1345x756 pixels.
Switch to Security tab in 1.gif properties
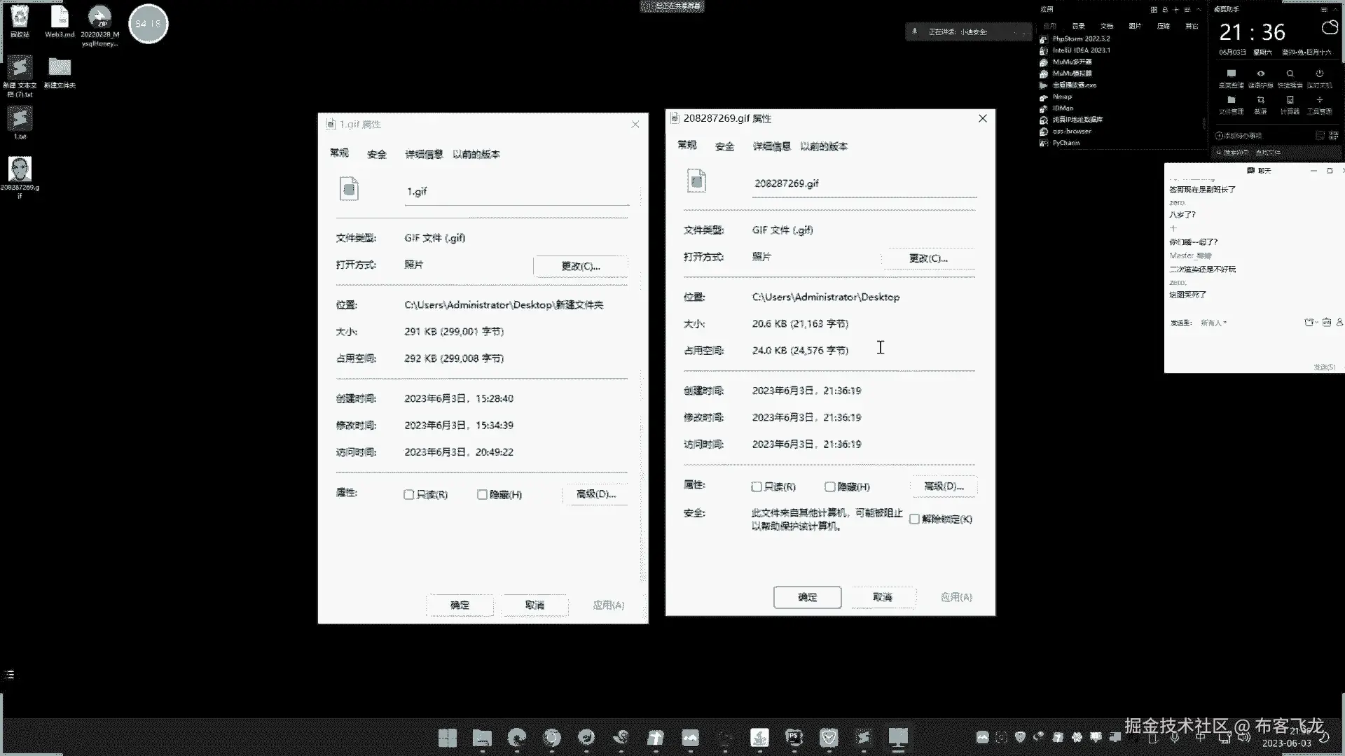pos(377,154)
